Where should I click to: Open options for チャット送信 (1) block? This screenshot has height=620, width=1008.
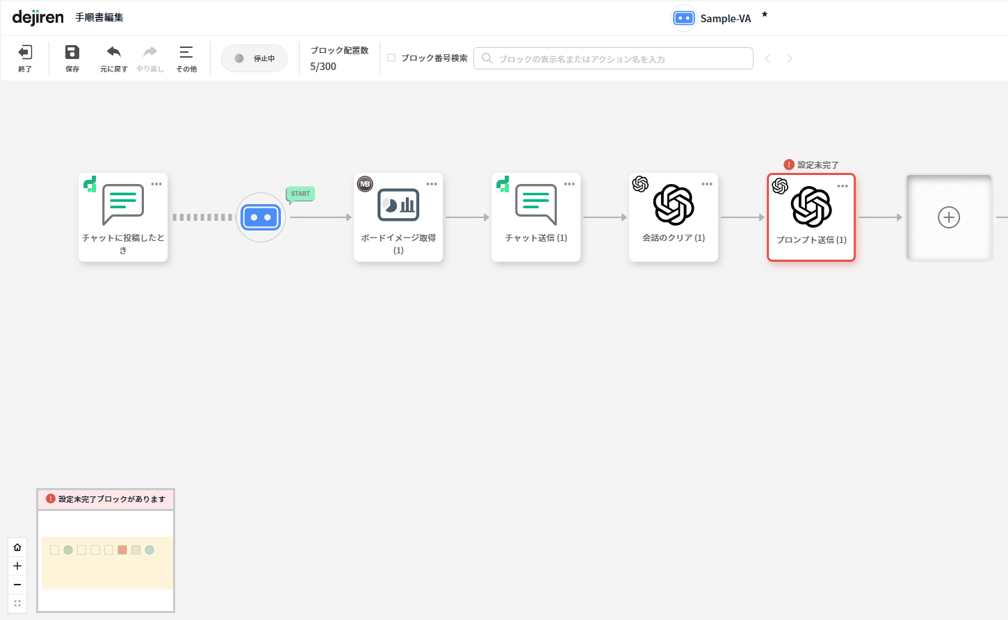(x=569, y=184)
